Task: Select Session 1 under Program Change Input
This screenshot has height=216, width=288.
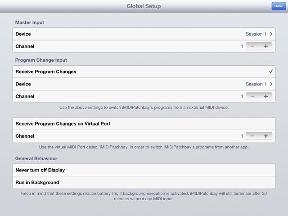Action: point(256,84)
